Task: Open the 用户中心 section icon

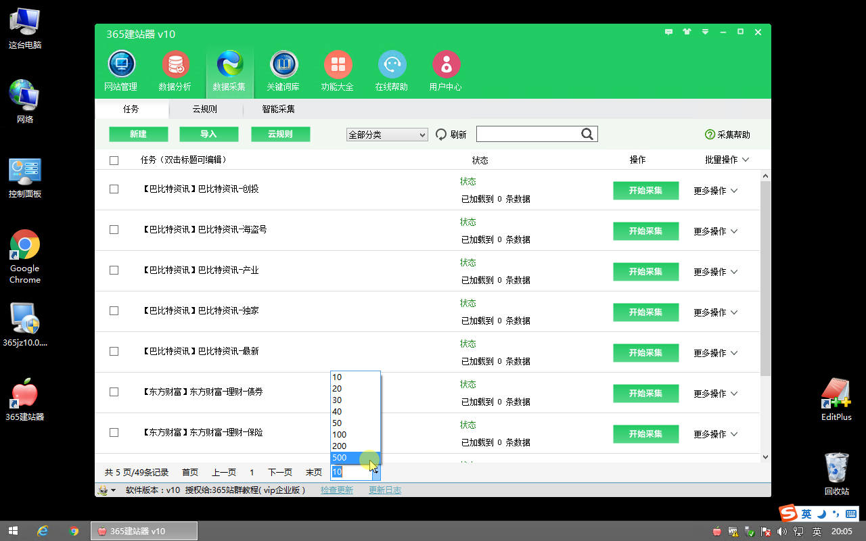Action: click(446, 65)
